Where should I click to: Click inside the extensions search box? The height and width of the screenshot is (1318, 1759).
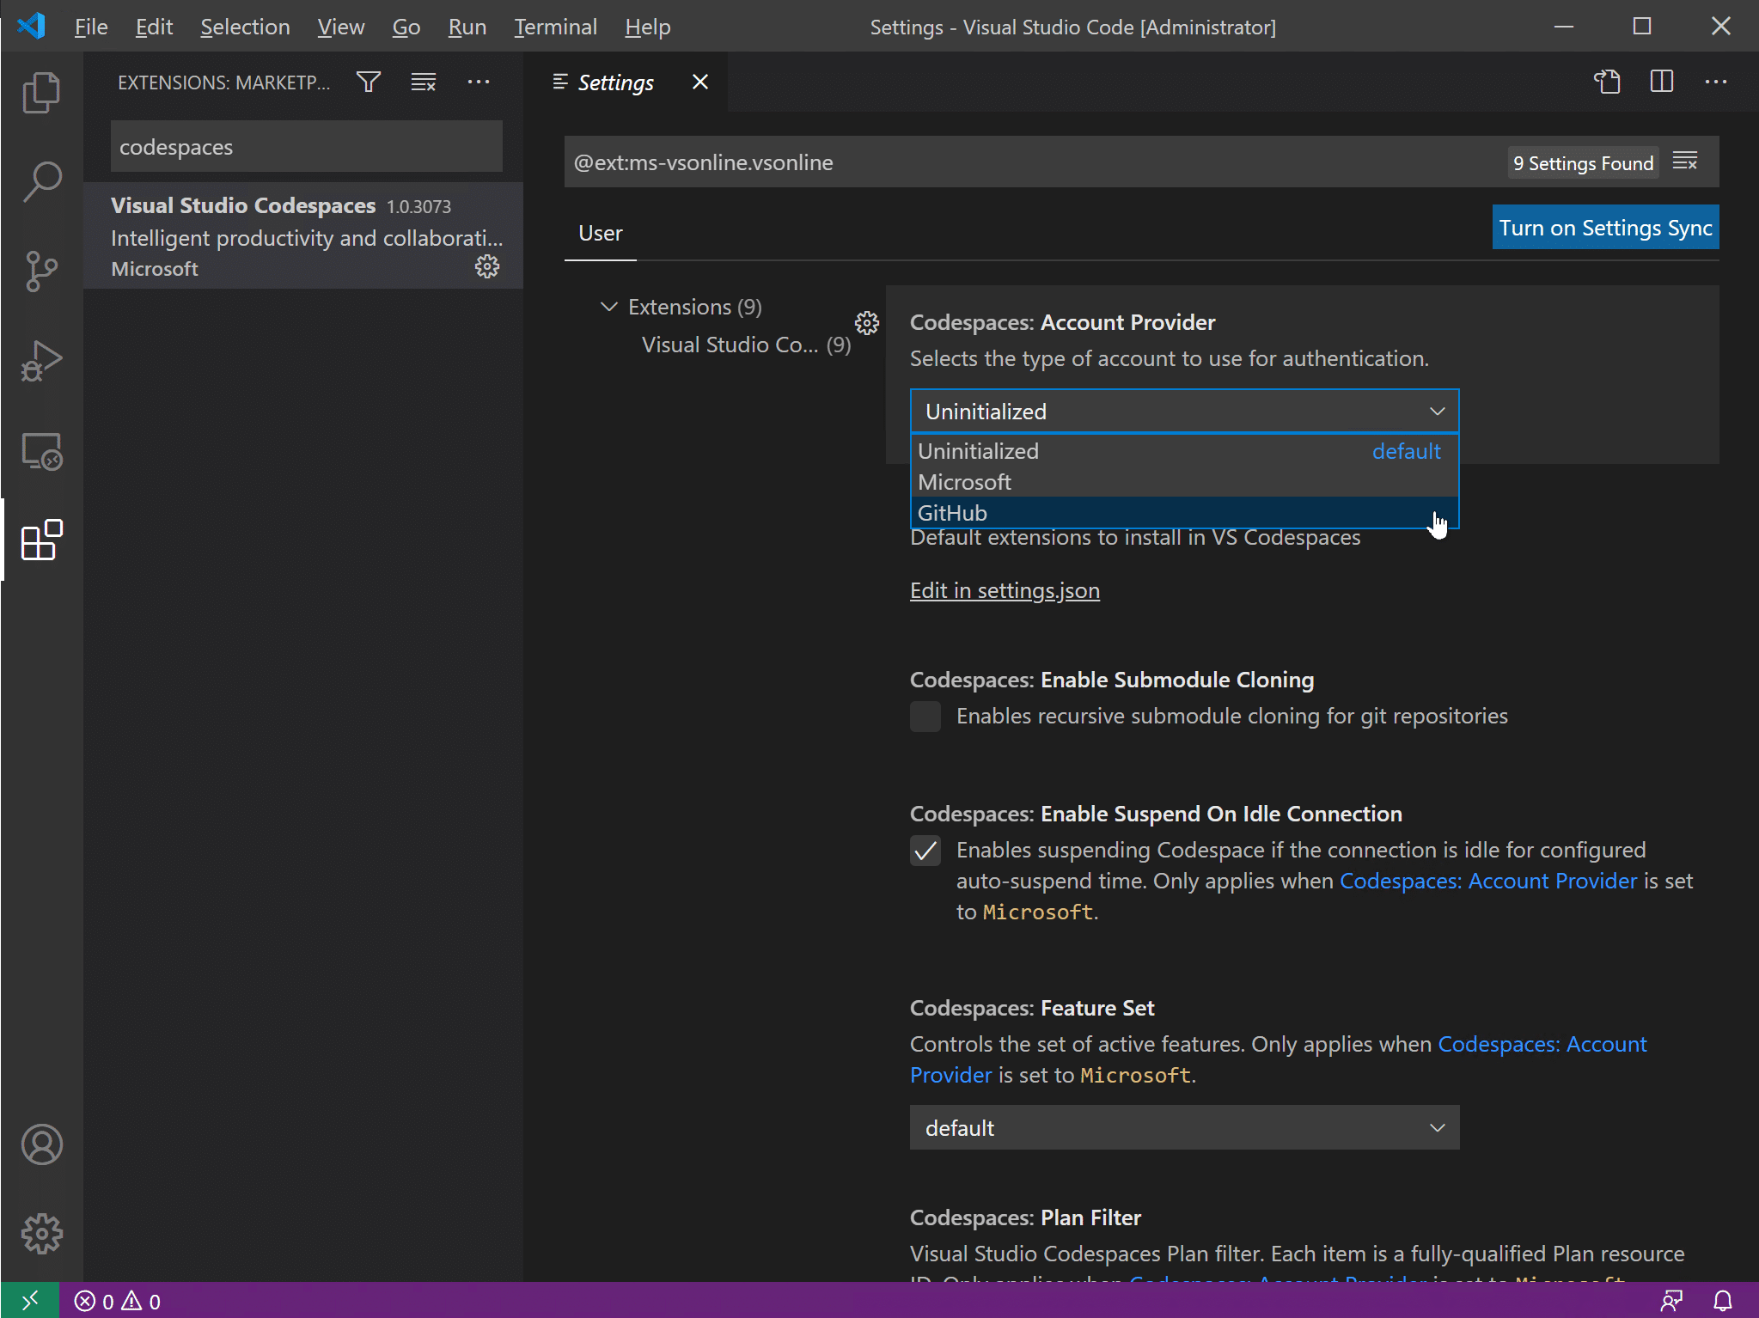305,146
